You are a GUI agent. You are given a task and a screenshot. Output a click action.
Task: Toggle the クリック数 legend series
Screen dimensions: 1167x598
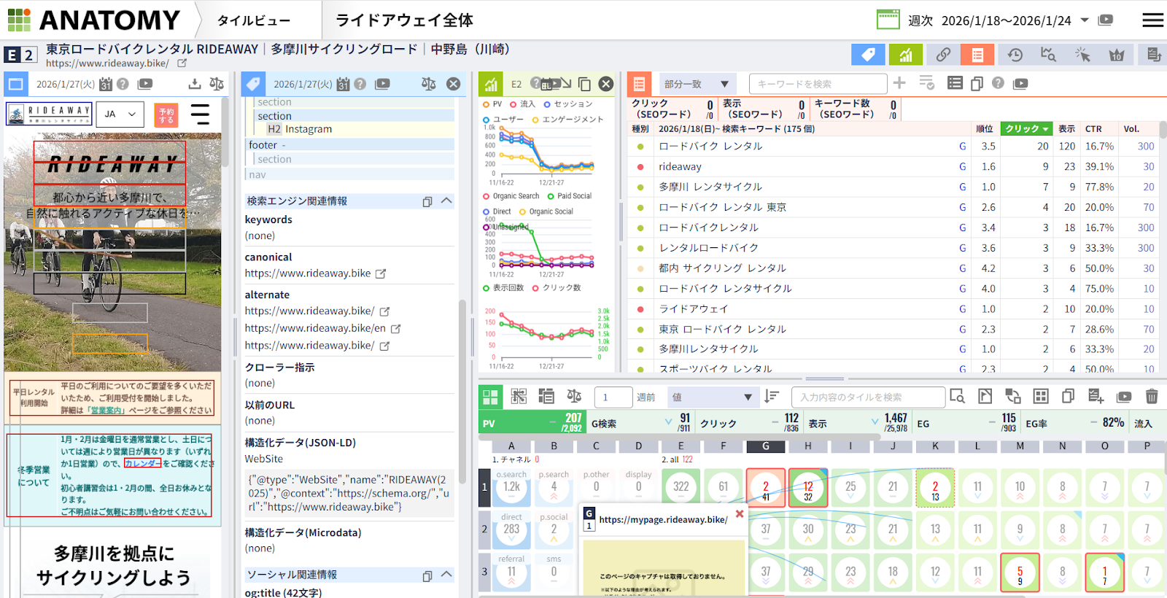pos(557,288)
